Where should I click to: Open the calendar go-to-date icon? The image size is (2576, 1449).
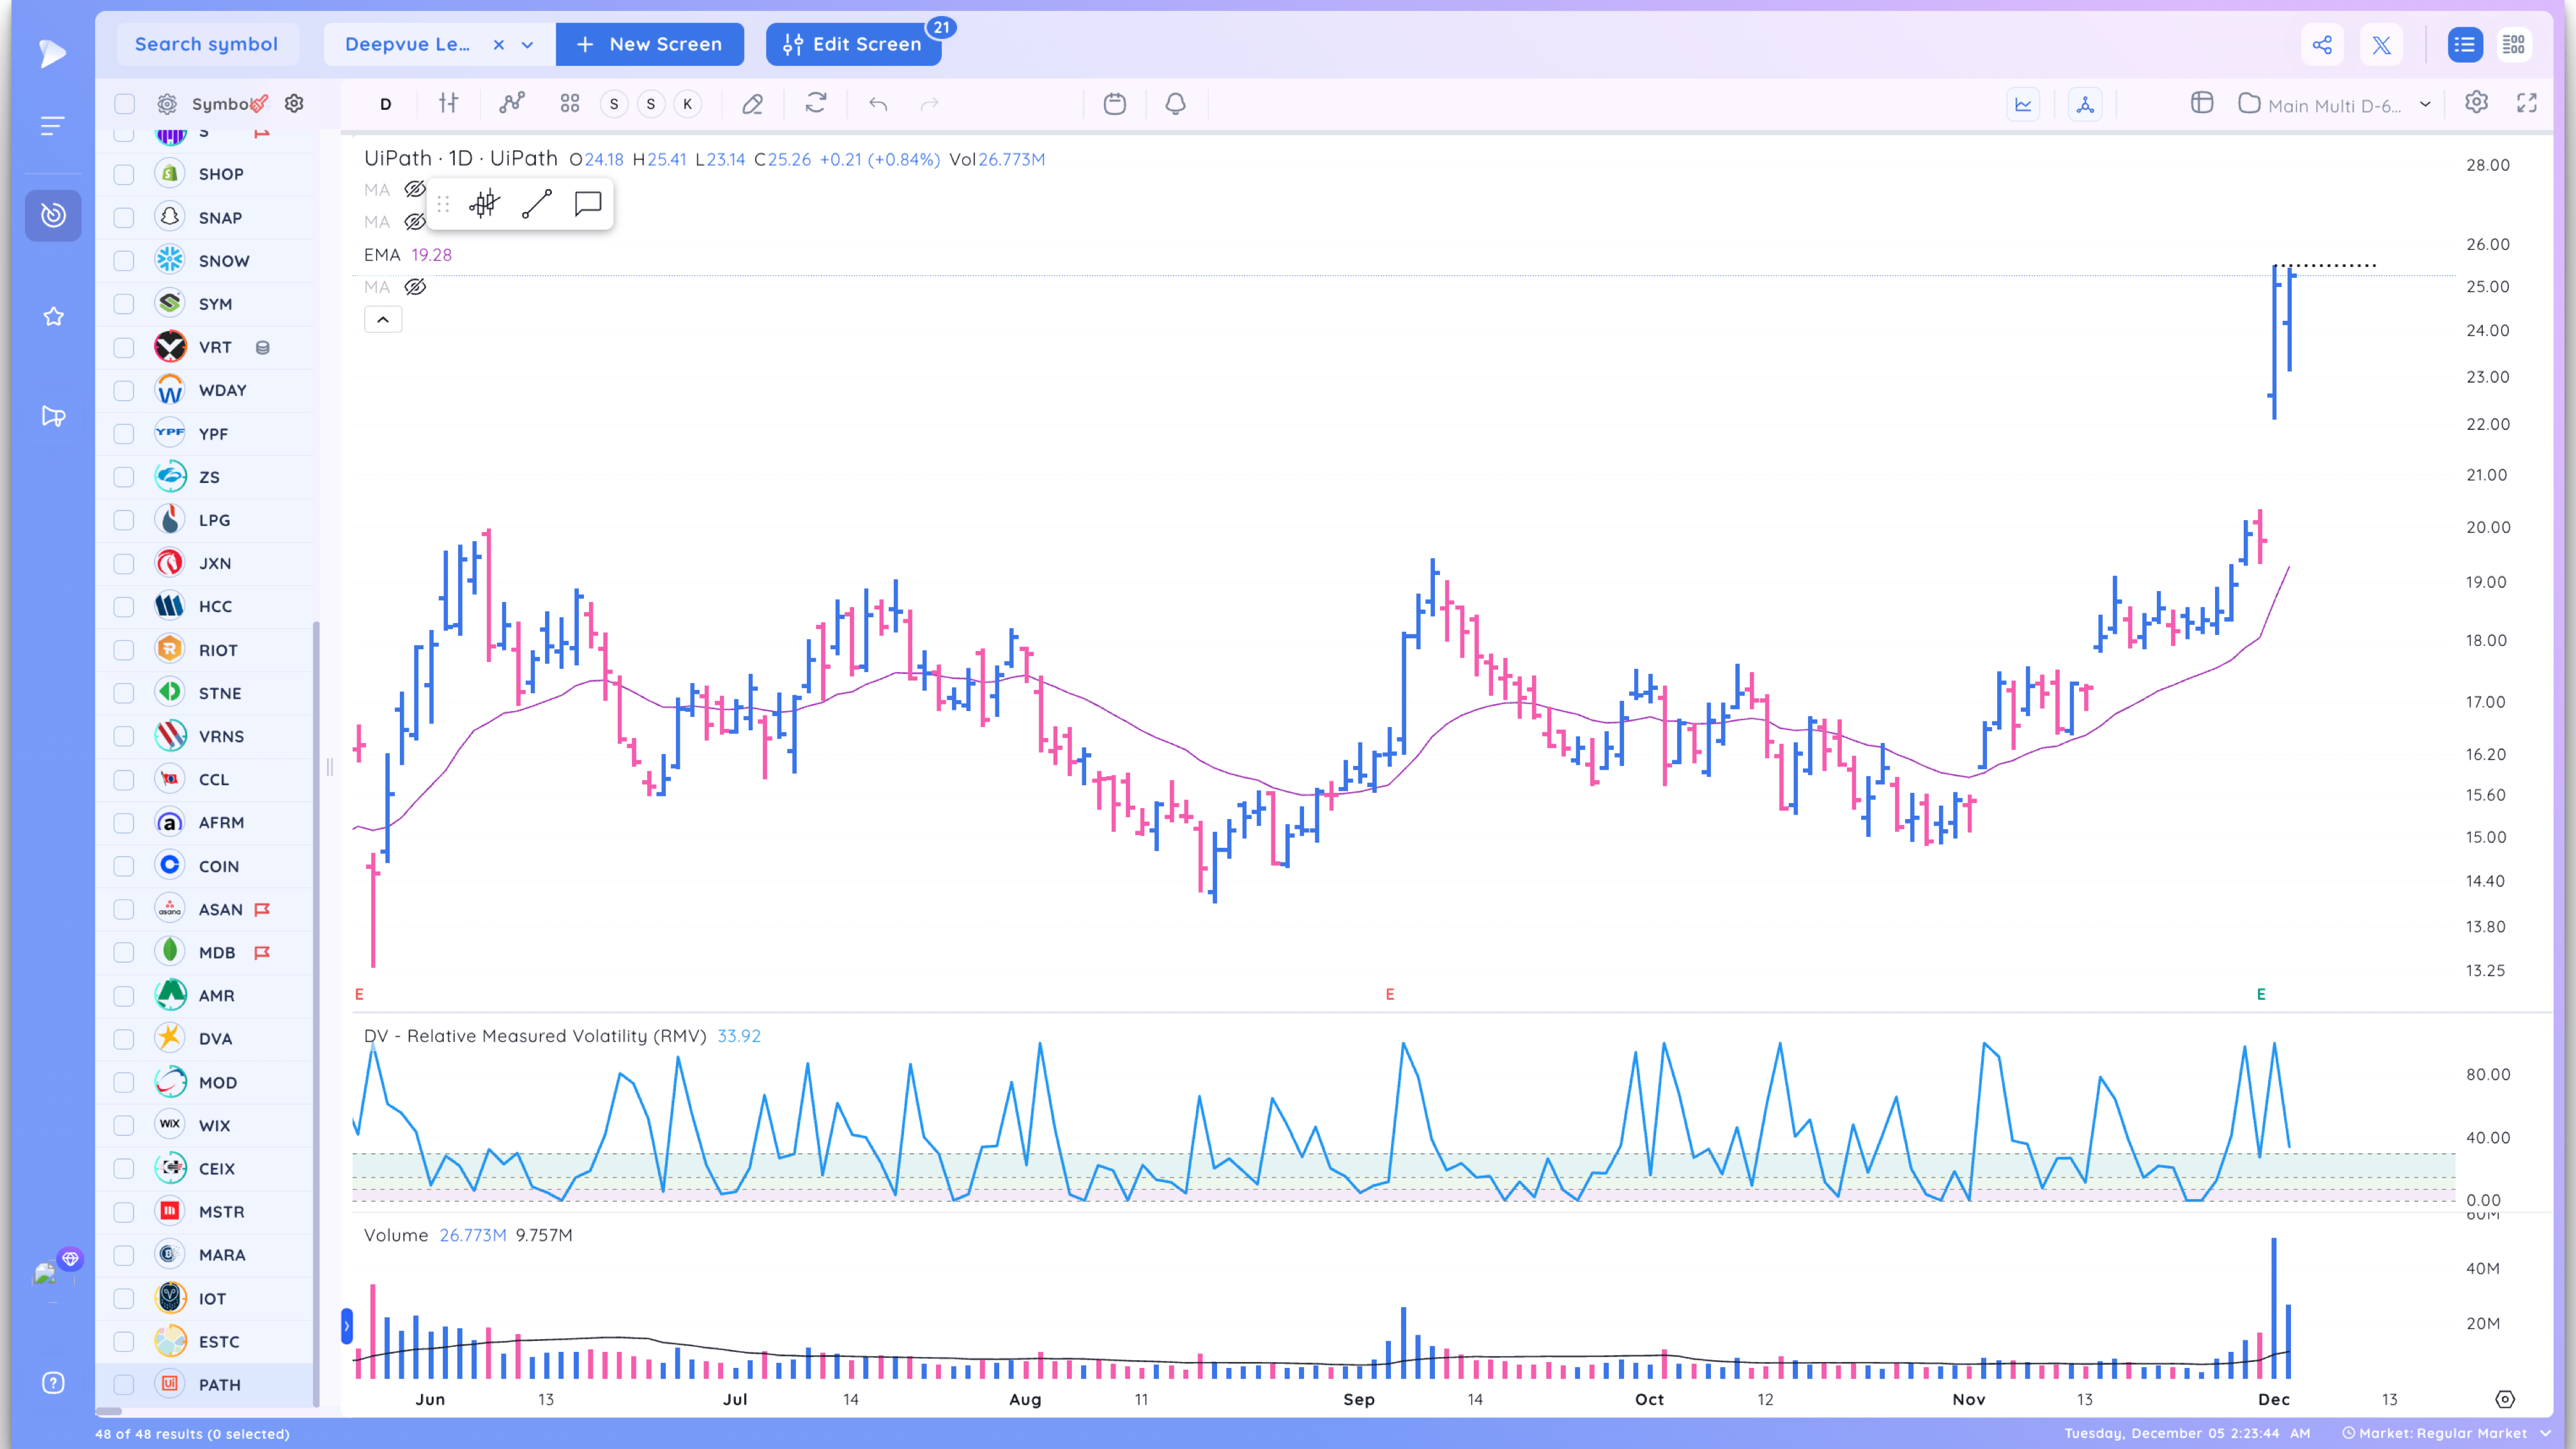pos(1115,103)
